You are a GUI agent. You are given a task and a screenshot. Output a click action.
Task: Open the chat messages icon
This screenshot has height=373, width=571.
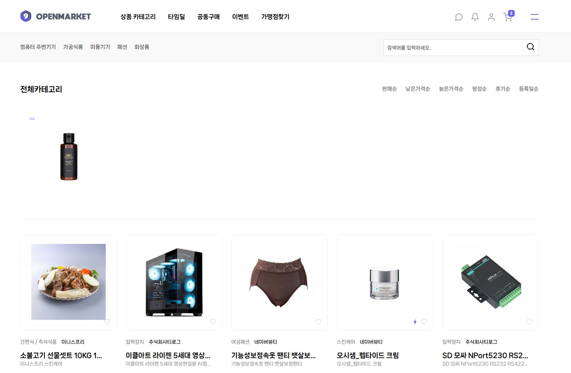(458, 17)
